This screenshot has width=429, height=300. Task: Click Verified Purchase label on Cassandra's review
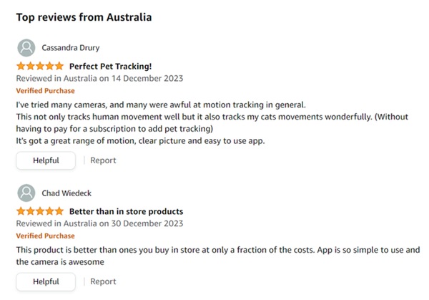tap(45, 91)
